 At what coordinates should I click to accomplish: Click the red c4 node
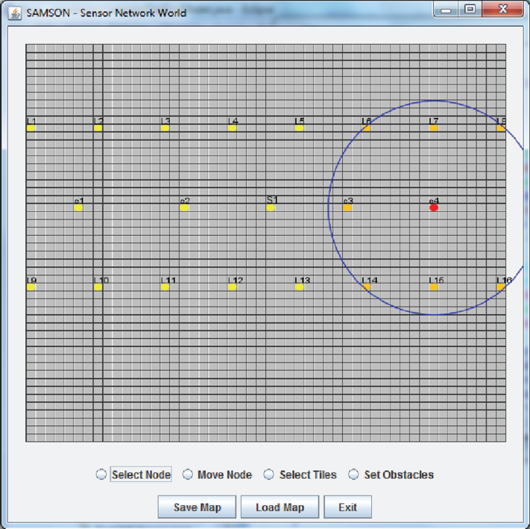coord(434,207)
